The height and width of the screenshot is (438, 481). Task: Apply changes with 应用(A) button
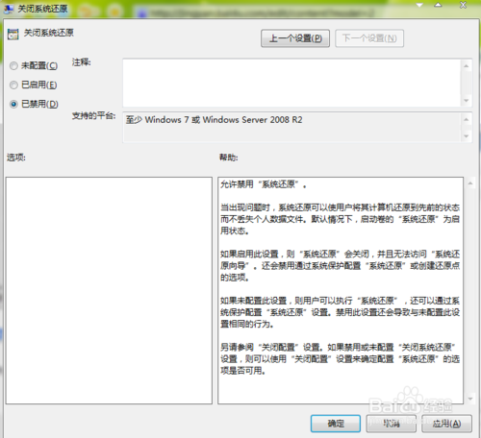pos(446,424)
